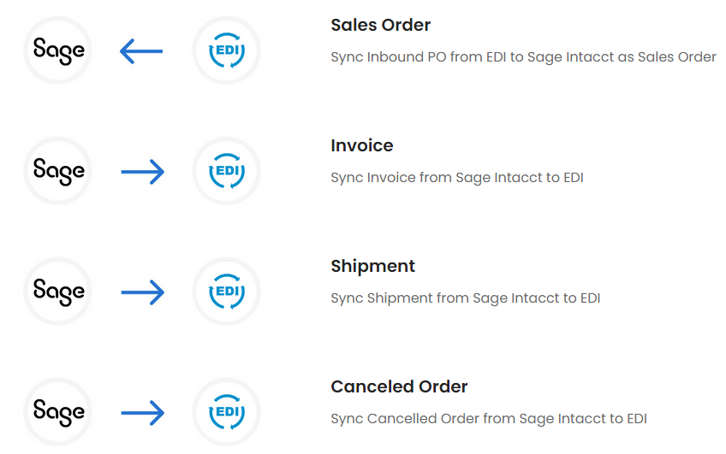This screenshot has width=726, height=454.
Task: Click the Sage logo in Sales Order row
Action: 58,51
